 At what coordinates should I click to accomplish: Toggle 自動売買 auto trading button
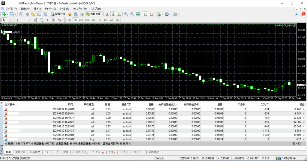click(93, 14)
